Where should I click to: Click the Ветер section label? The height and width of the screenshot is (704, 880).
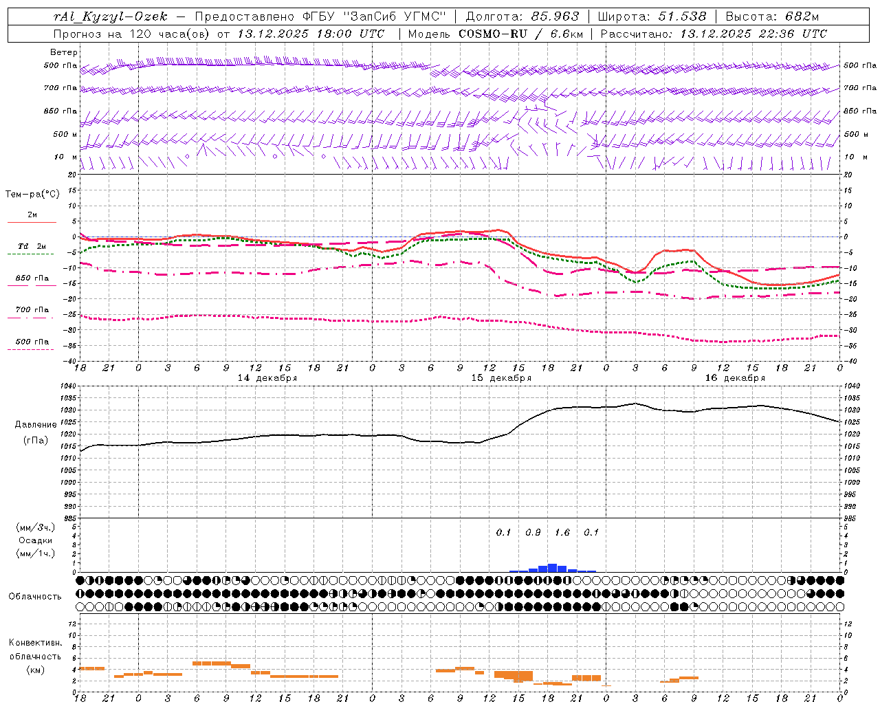(64, 52)
